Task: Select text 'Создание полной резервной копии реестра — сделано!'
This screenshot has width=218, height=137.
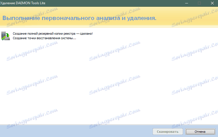Action: [x=53, y=34]
